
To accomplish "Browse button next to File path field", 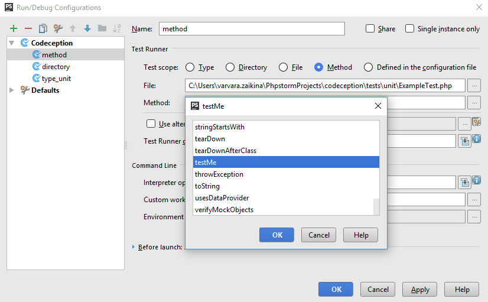I will [474, 86].
